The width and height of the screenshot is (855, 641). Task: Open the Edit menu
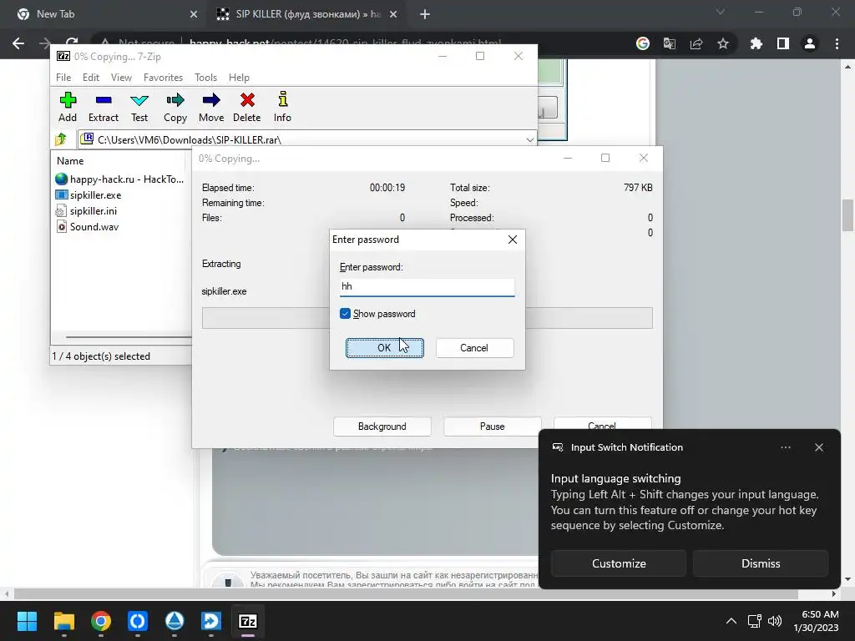tap(90, 78)
